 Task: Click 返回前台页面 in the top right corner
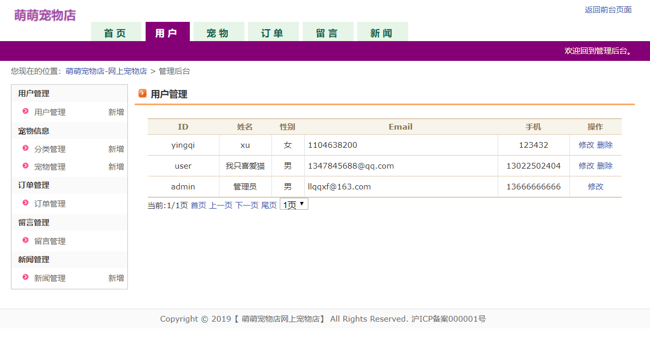click(x=608, y=9)
